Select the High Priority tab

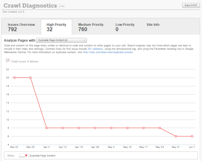point(57,27)
